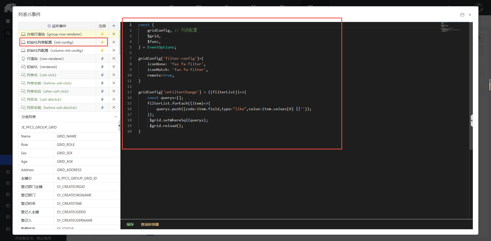
Task: Select 初始化列配置 (column-init-config) event
Action: coord(57,50)
